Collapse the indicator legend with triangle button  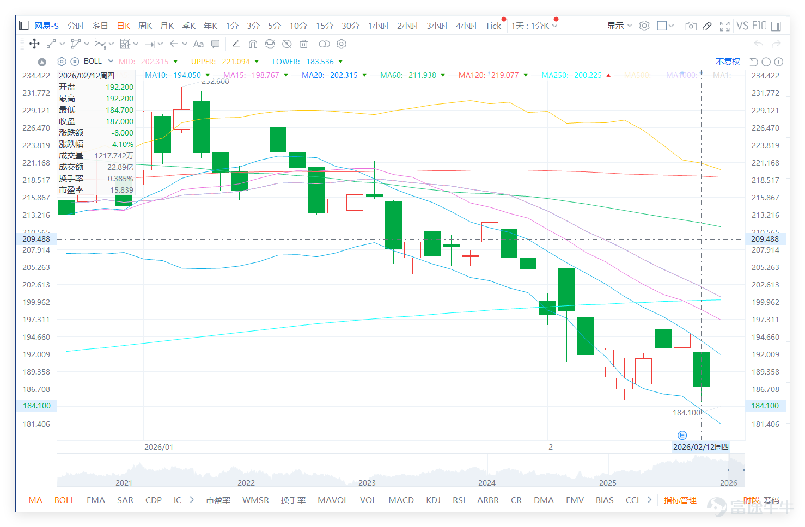pos(42,62)
